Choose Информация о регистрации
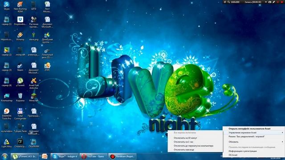The width and height of the screenshot is (285, 160). pyautogui.click(x=253, y=151)
